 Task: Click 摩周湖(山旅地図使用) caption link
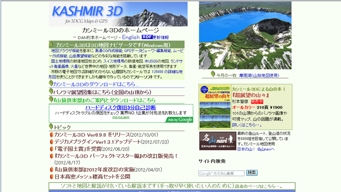tap(259, 75)
